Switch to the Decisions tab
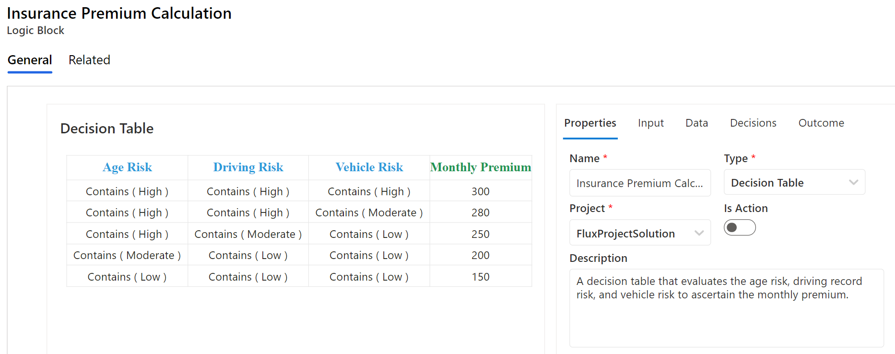 pyautogui.click(x=753, y=123)
